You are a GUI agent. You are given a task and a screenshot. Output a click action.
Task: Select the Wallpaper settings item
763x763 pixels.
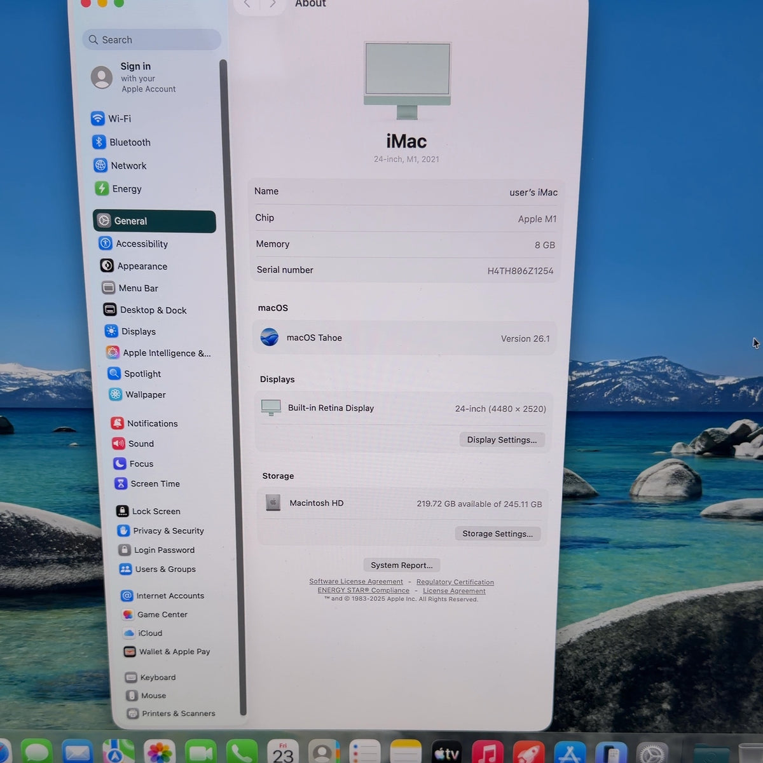point(137,394)
